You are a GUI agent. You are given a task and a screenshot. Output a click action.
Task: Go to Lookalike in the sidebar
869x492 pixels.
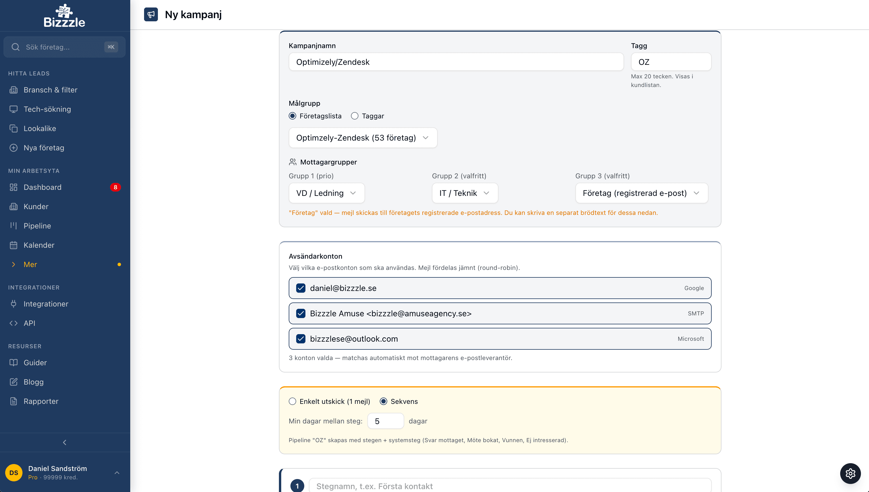[x=39, y=128]
